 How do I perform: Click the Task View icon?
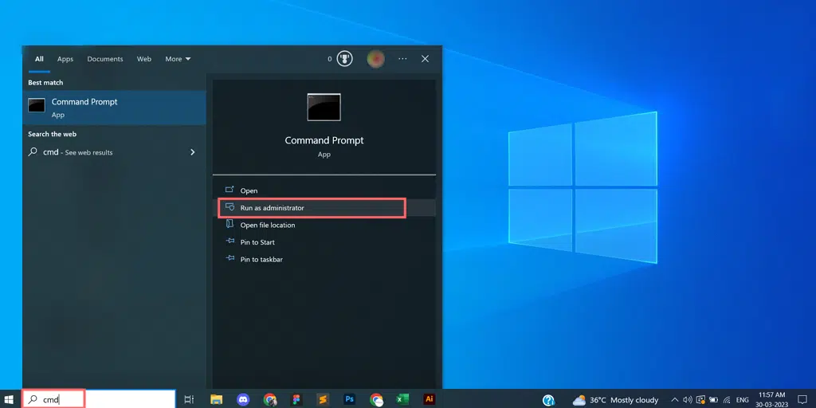pos(189,399)
